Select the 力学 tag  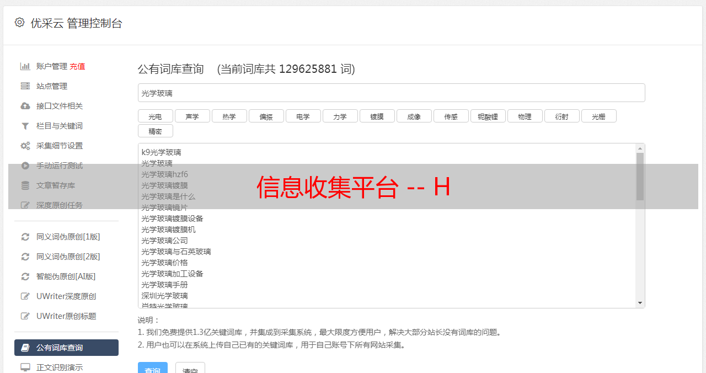[x=340, y=116]
